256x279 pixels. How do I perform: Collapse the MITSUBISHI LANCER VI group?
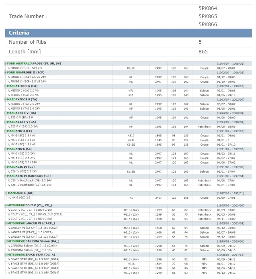click(x=6, y=223)
